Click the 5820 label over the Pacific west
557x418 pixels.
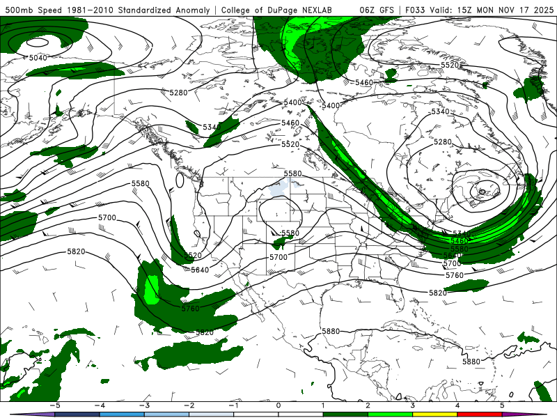pos(76,251)
